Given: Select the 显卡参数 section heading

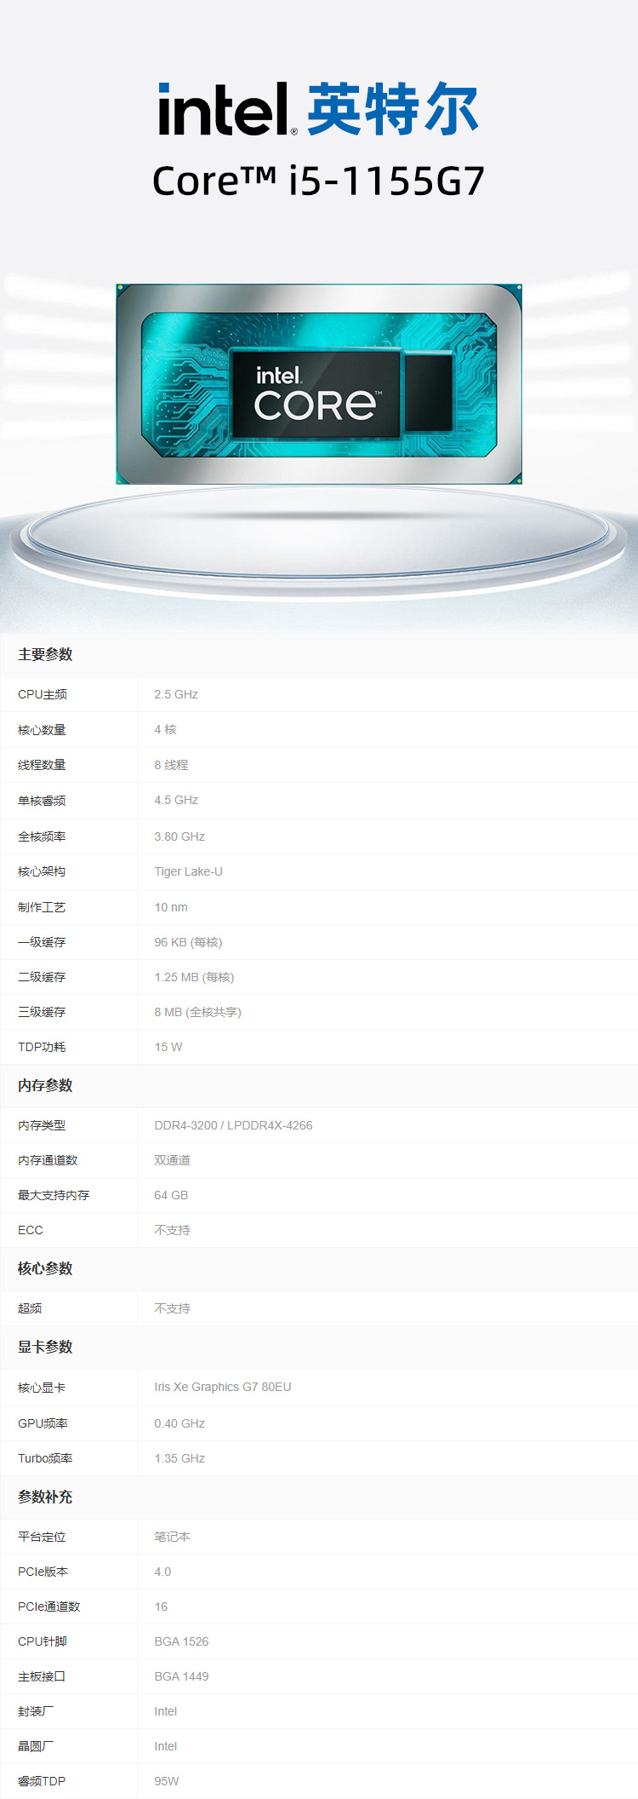Looking at the screenshot, I should click(x=45, y=1347).
